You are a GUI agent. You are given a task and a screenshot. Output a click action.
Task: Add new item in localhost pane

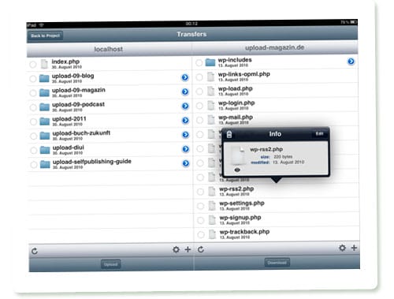tap(188, 249)
